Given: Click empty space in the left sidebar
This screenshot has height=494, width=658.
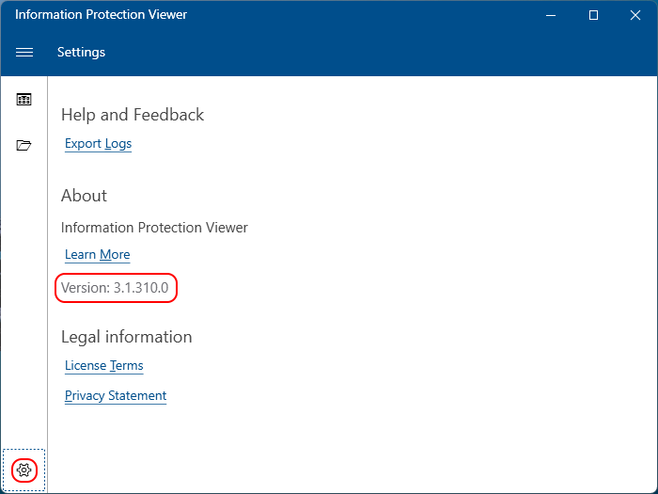Looking at the screenshot, I should (23, 294).
